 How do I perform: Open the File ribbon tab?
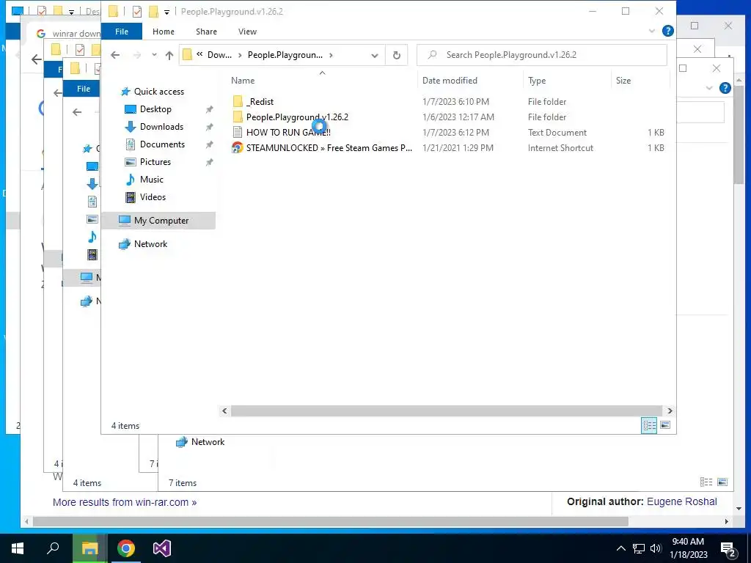point(122,32)
